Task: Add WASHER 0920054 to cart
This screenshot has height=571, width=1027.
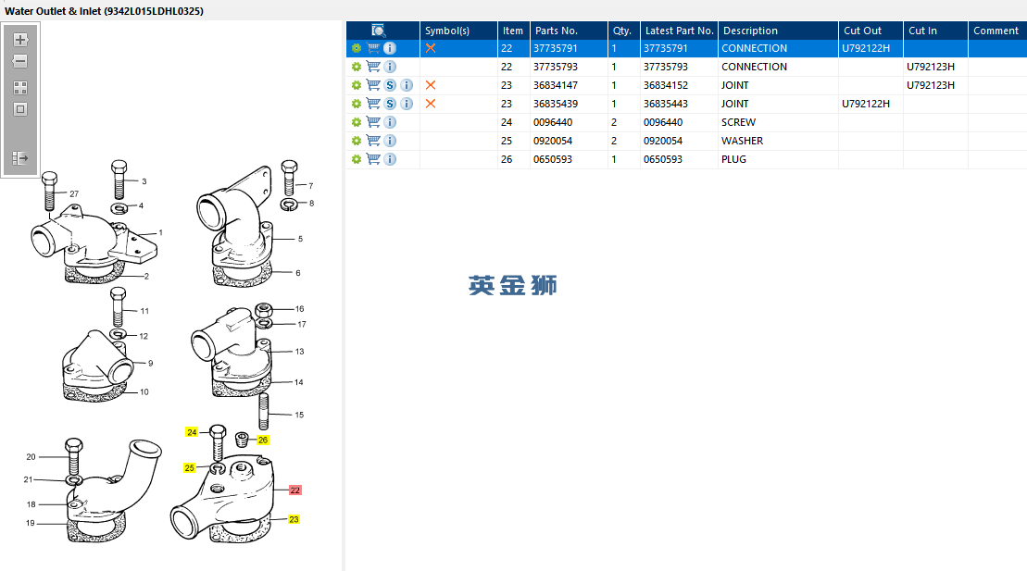Action: (373, 141)
